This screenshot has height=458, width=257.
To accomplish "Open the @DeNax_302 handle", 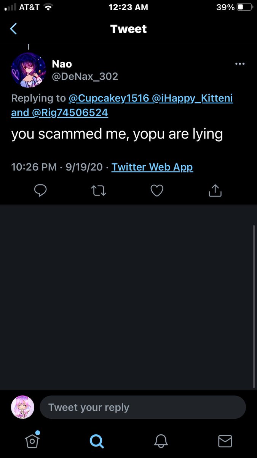I will point(85,76).
